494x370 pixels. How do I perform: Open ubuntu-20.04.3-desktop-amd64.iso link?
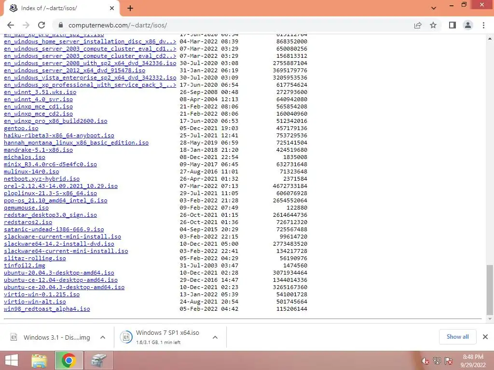pyautogui.click(x=59, y=273)
